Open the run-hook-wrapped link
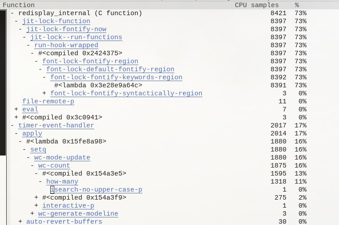The height and width of the screenshot is (225, 339). pyautogui.click(x=66, y=45)
